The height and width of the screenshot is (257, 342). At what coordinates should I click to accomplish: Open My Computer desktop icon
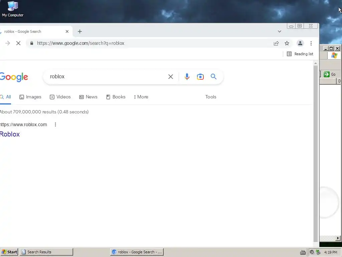[13, 9]
